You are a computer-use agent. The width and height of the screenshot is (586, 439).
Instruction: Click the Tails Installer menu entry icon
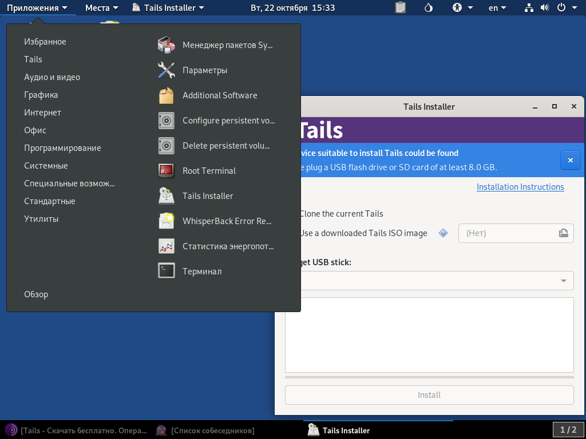(167, 196)
